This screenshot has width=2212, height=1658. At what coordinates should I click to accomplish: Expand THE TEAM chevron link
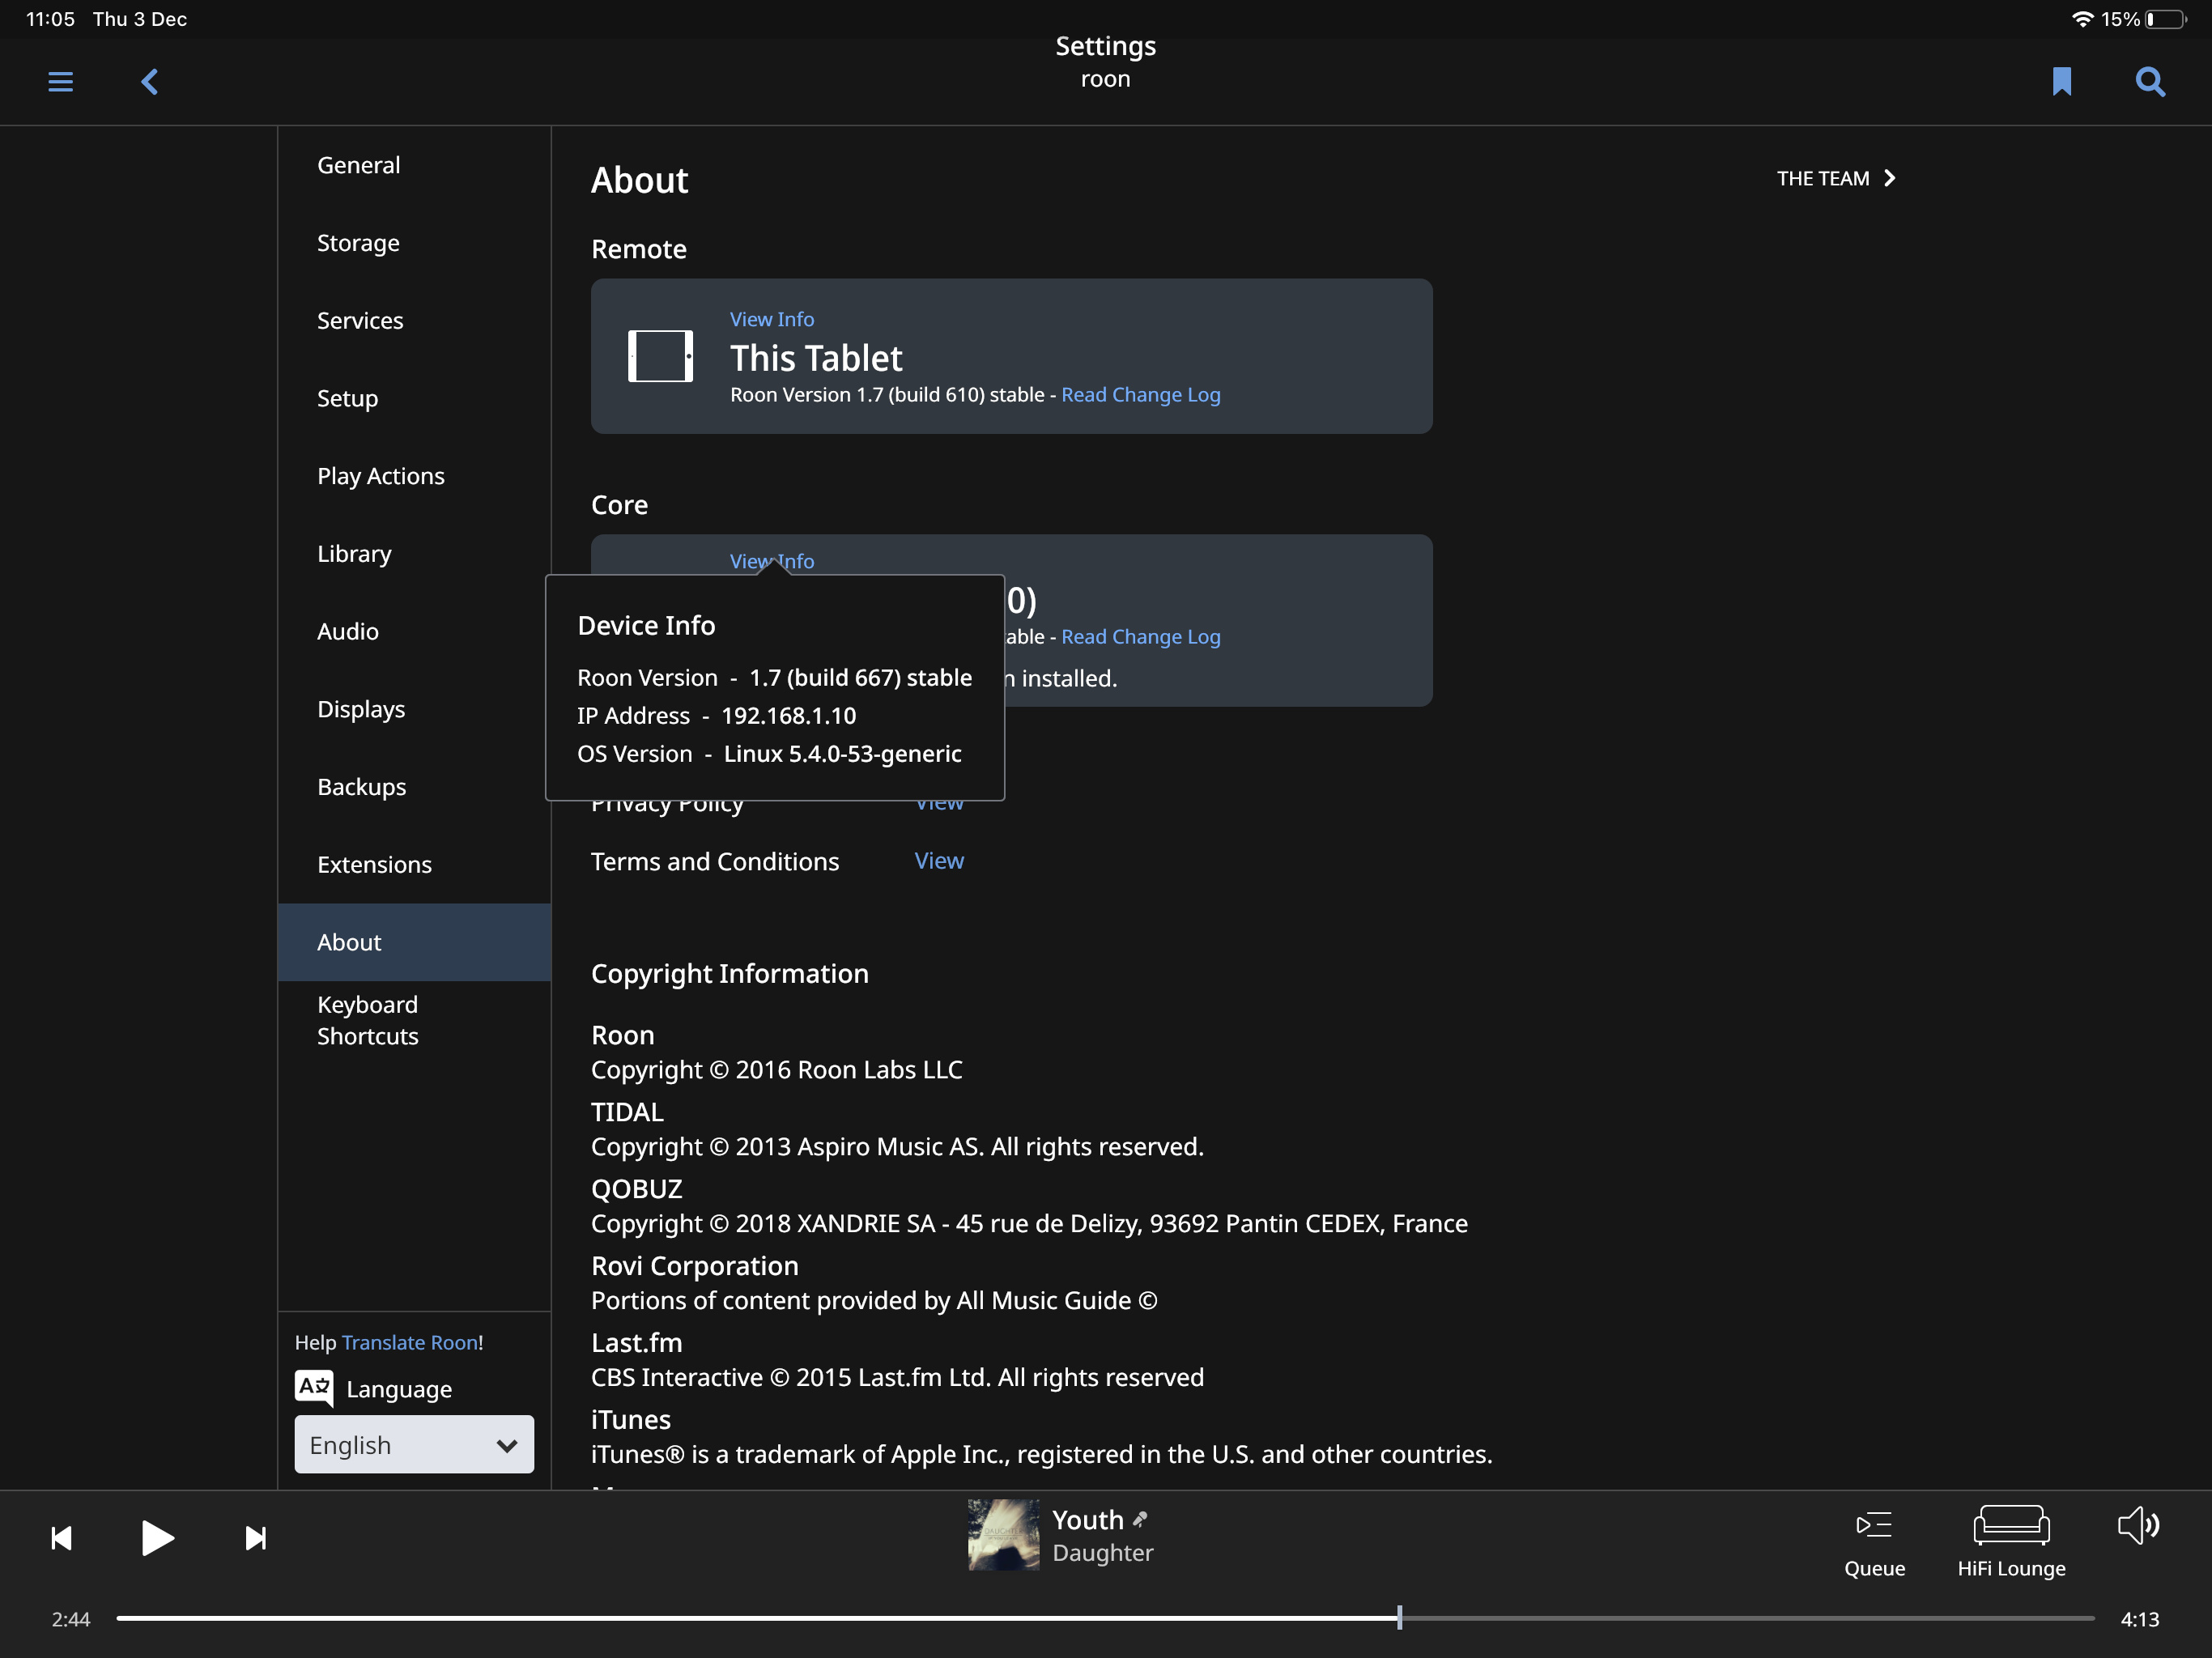1836,178
